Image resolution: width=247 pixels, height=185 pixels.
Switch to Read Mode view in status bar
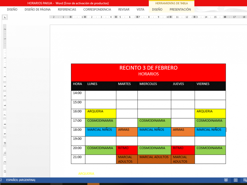point(226,180)
